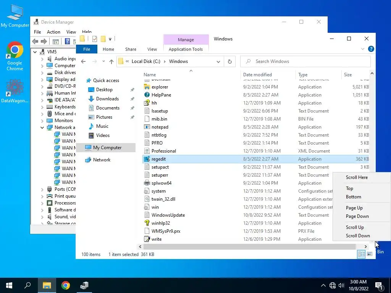391x293 pixels.
Task: Open File menu in Device Manager
Action: pos(37,32)
